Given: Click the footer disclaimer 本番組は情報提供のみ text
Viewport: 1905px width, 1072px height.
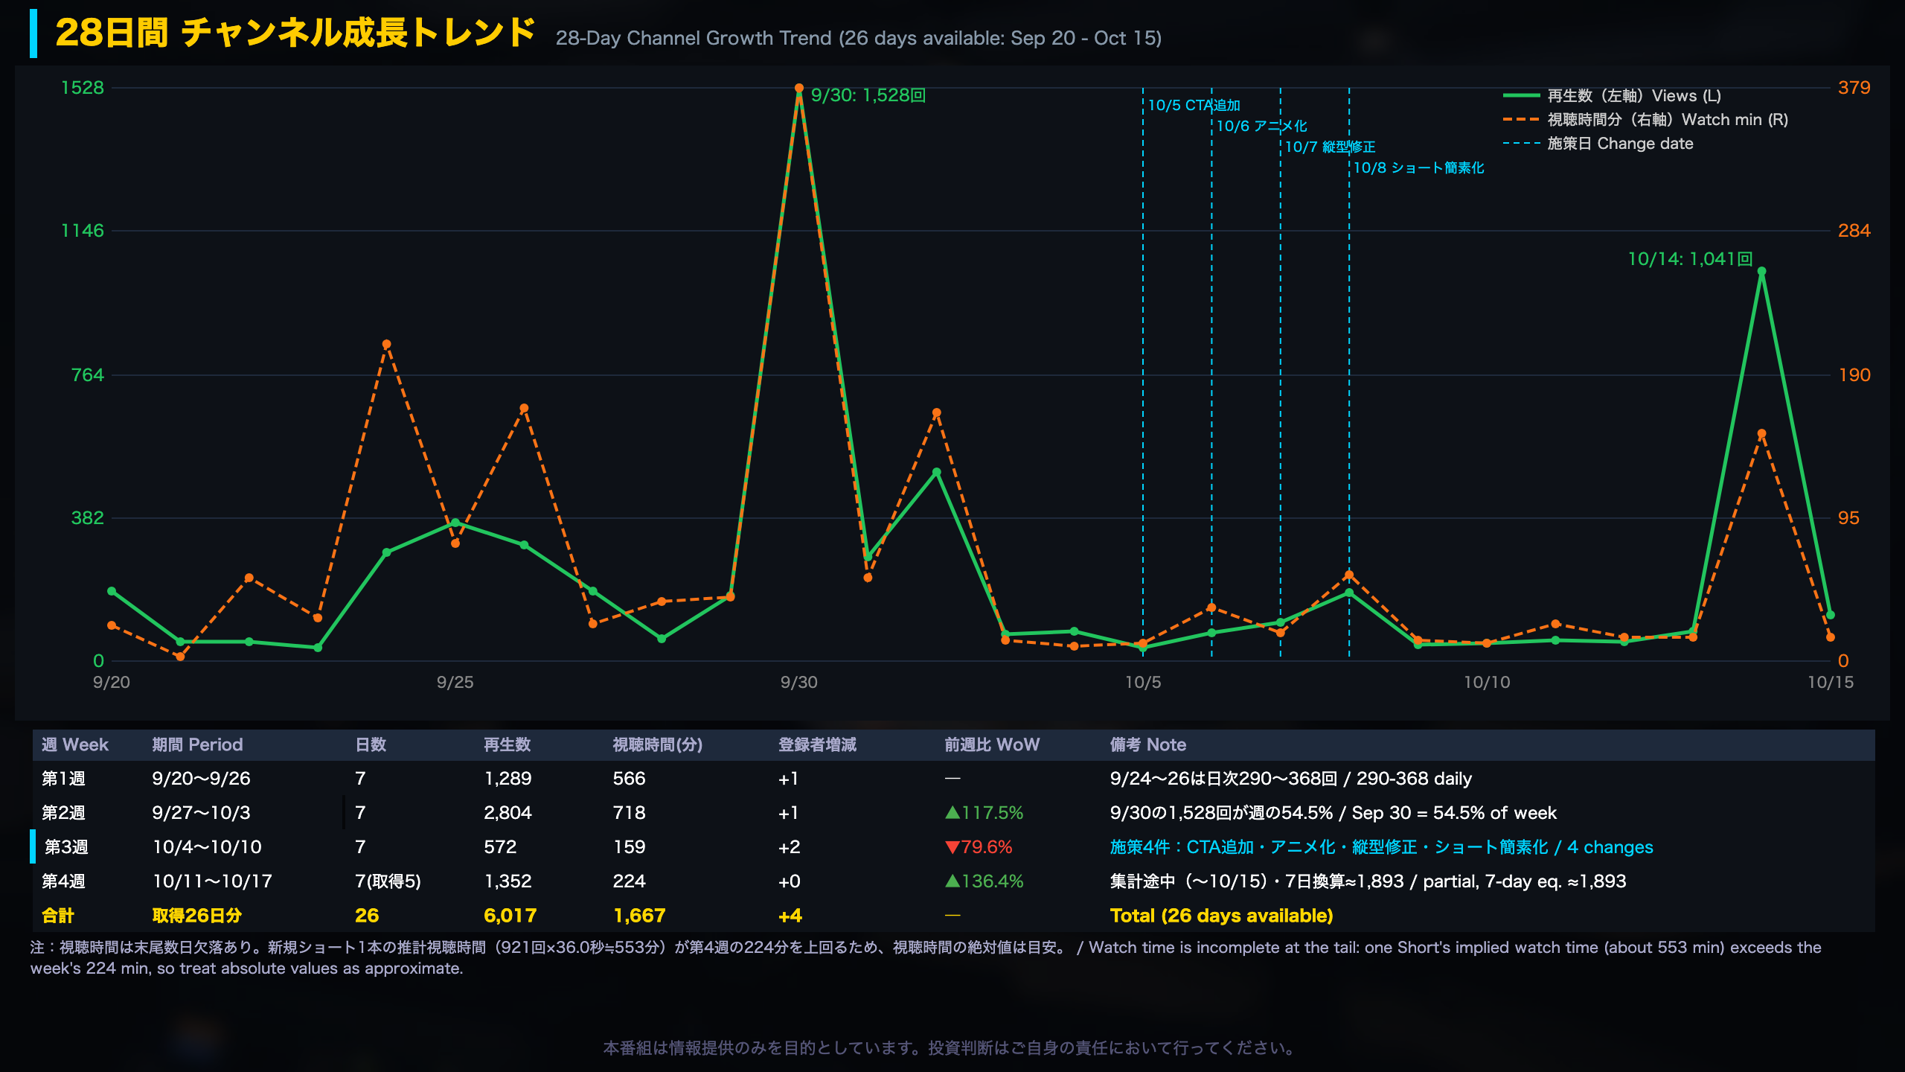Looking at the screenshot, I should (952, 1048).
